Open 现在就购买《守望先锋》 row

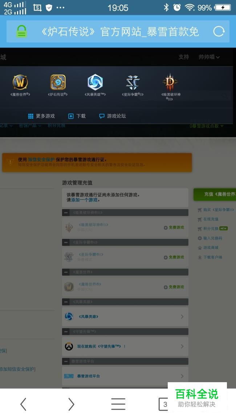coord(125,346)
